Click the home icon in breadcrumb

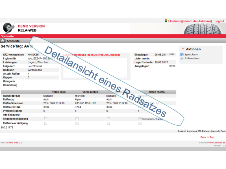[3, 41]
